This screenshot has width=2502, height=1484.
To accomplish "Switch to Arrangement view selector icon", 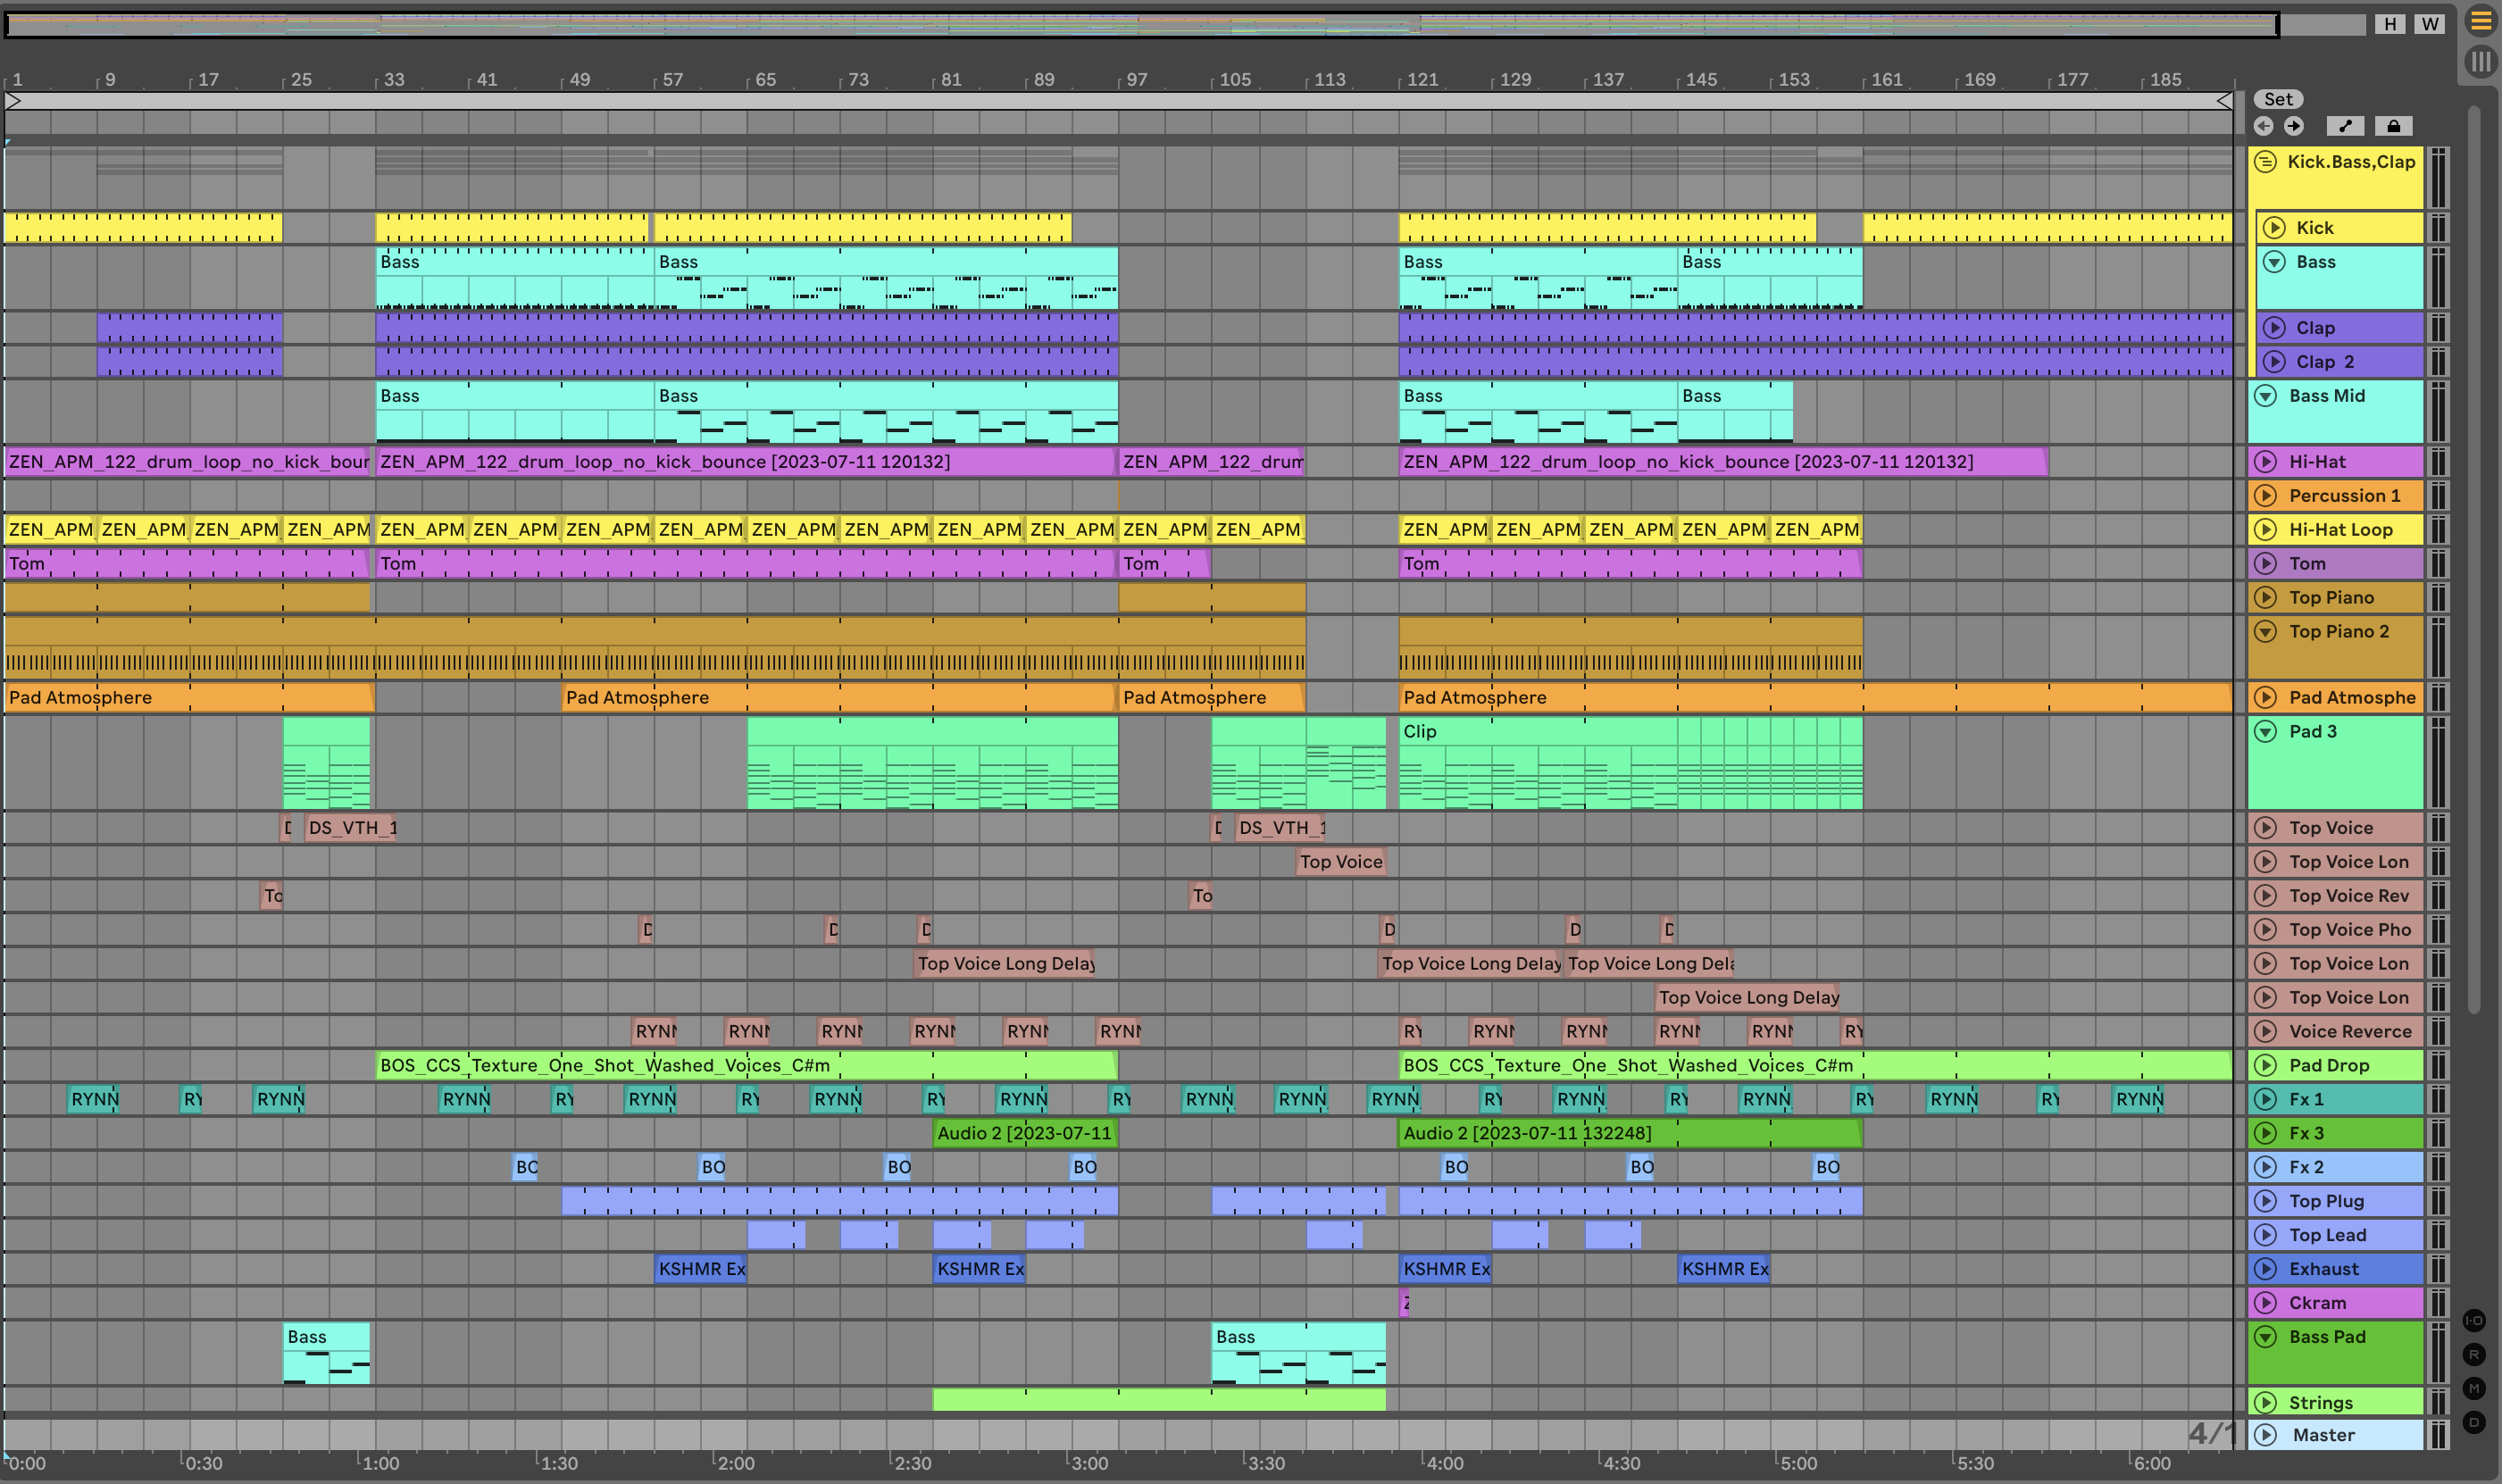I will 2481,21.
